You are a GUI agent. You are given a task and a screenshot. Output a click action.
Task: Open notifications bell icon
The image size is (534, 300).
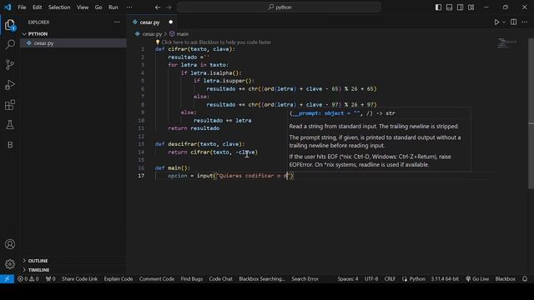pos(525,279)
